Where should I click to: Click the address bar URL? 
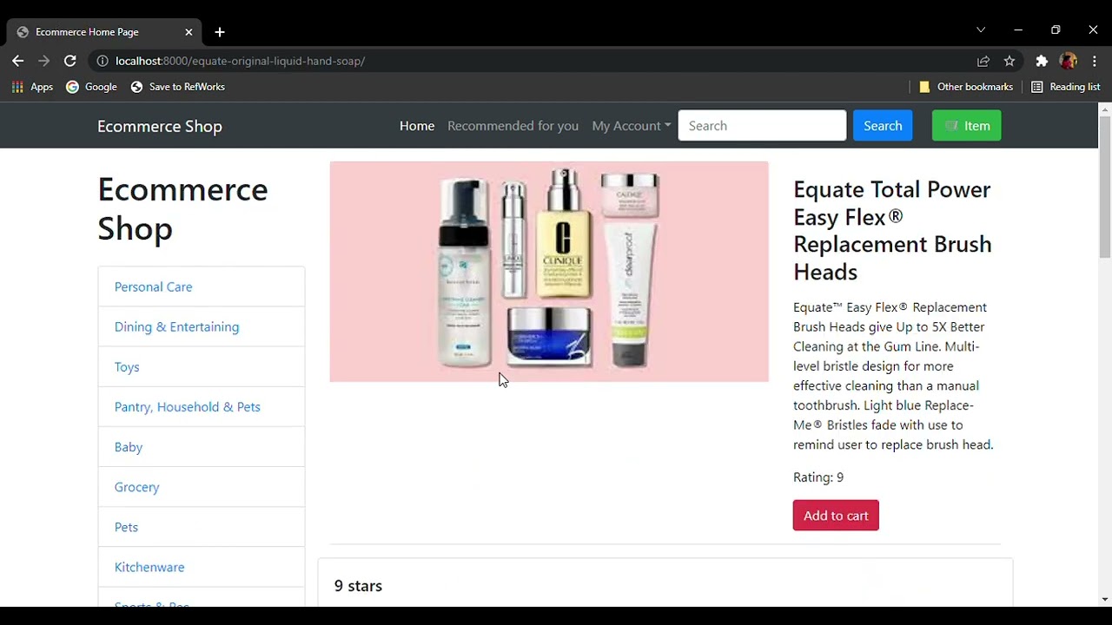(x=240, y=61)
